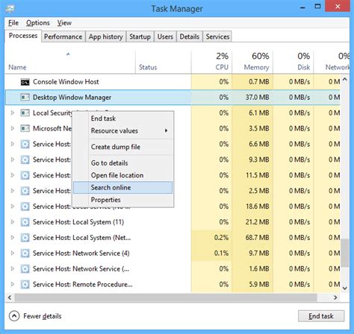Expand the Microsoft Ne... process group
The width and height of the screenshot is (354, 334).
point(12,128)
